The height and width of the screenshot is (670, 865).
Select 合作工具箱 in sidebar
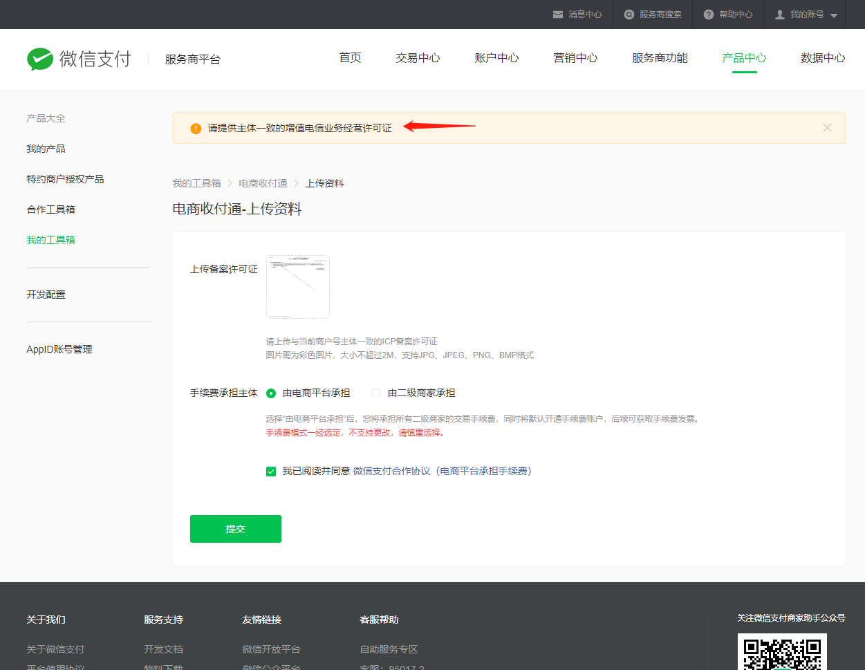pos(50,210)
